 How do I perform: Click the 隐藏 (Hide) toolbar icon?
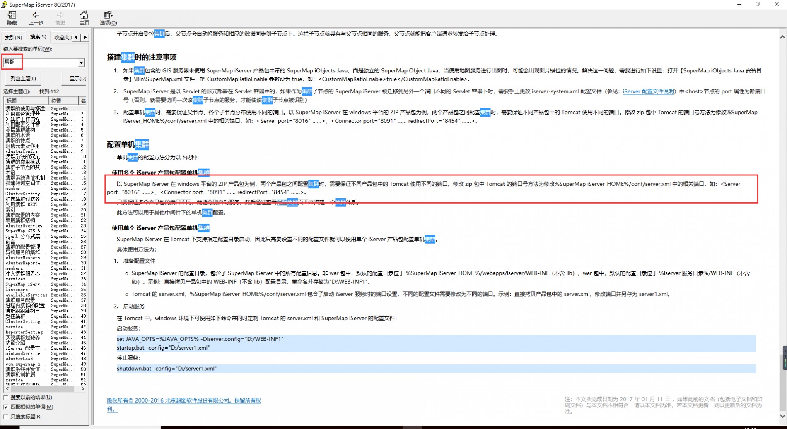[x=12, y=18]
